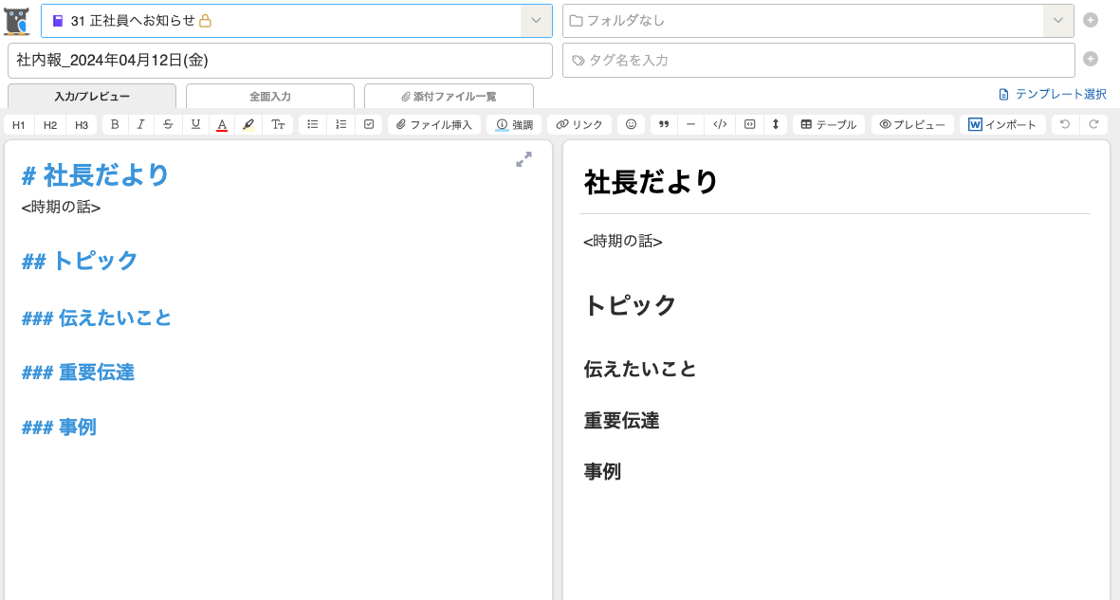The image size is (1120, 600).
Task: Insert a table with テーブル button
Action: (829, 124)
